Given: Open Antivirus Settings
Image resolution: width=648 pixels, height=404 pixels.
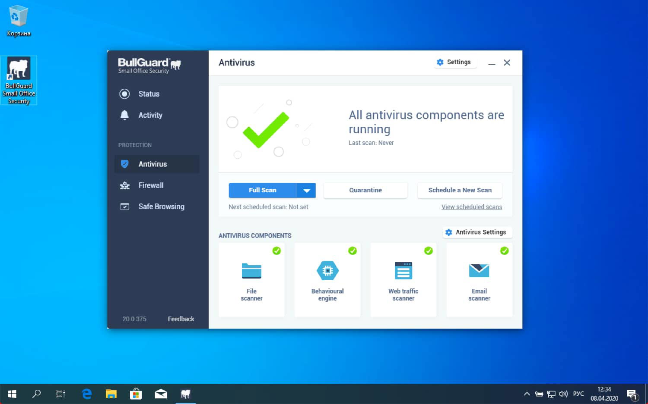Looking at the screenshot, I should (x=477, y=232).
